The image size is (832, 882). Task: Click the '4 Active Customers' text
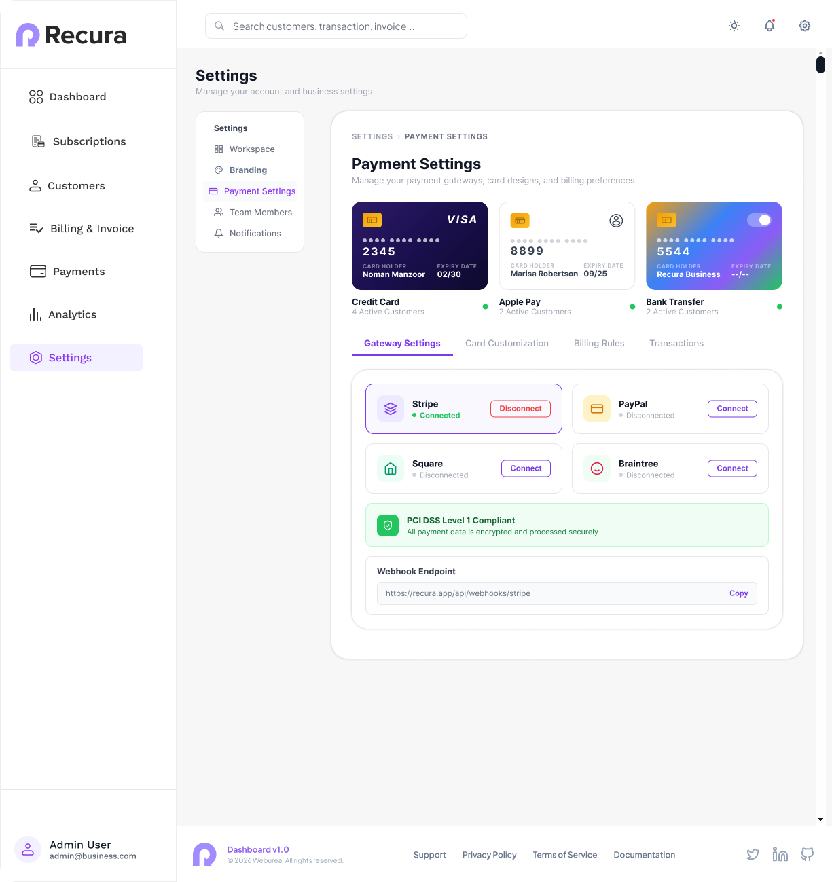click(388, 312)
